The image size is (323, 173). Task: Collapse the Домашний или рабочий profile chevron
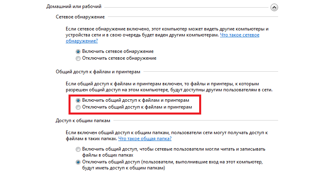click(274, 7)
